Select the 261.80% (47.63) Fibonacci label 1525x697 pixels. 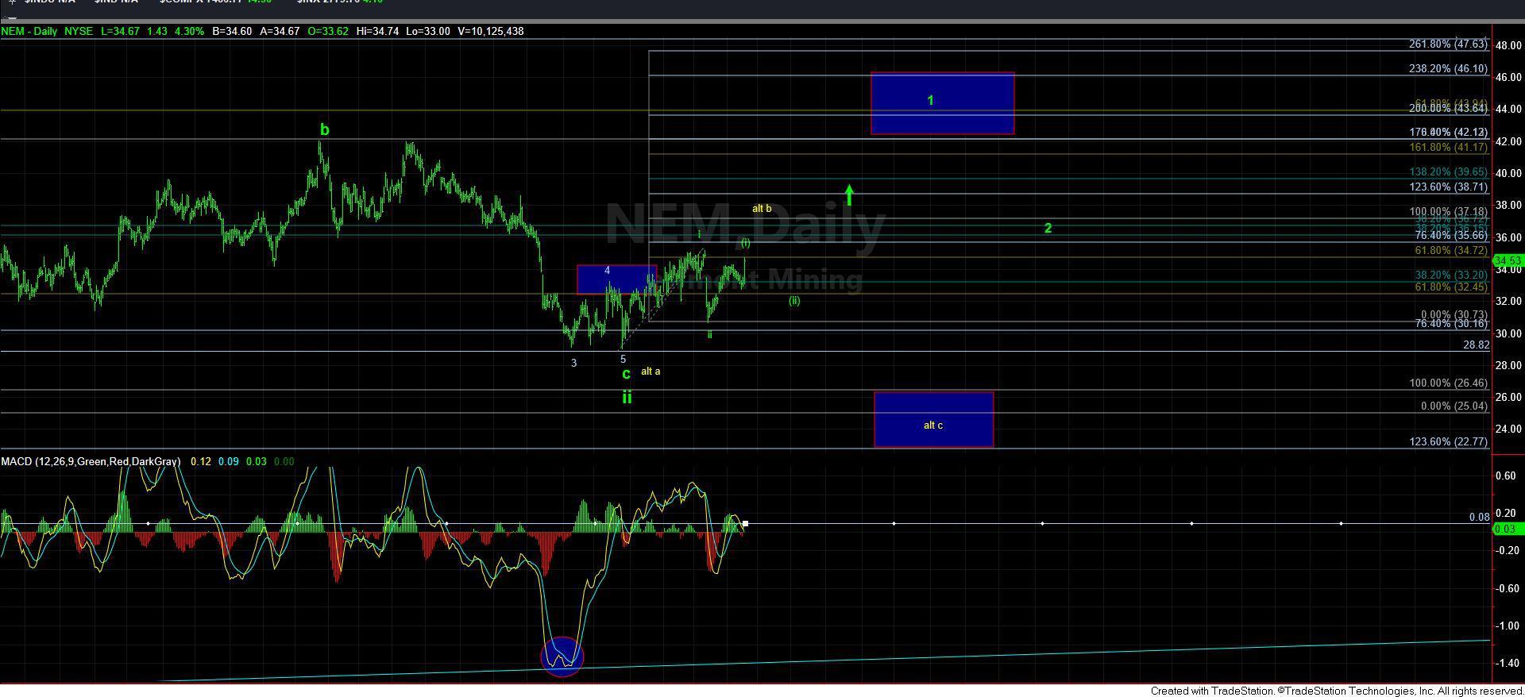tap(1448, 44)
